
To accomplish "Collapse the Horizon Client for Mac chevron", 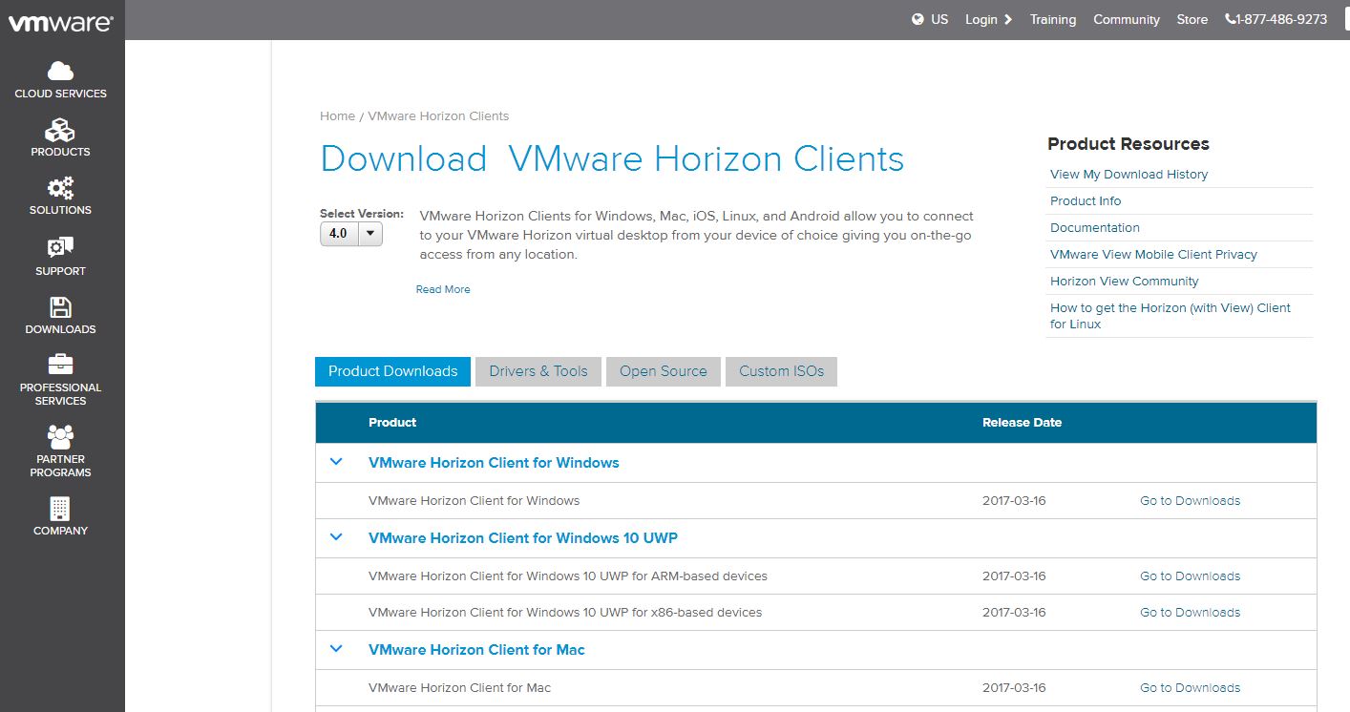I will (336, 649).
